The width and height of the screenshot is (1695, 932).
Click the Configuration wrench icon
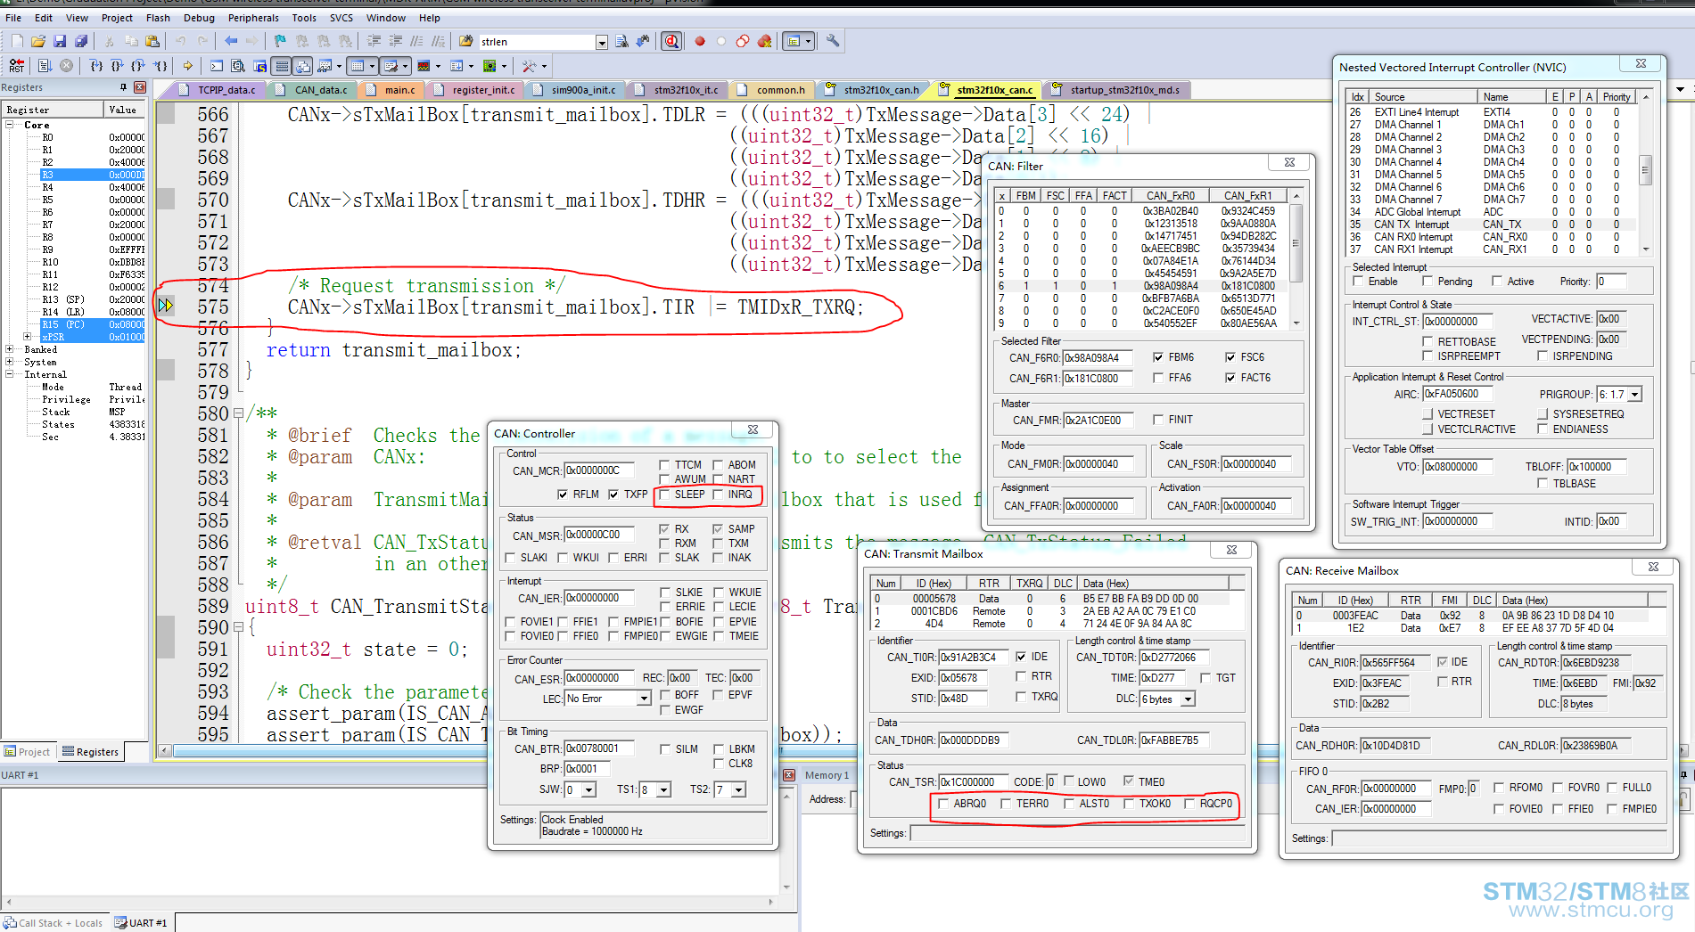832,41
